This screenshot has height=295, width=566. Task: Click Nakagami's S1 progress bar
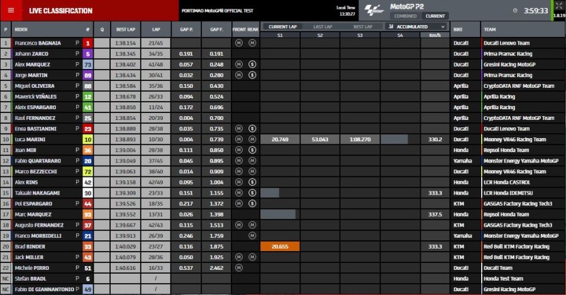point(270,193)
